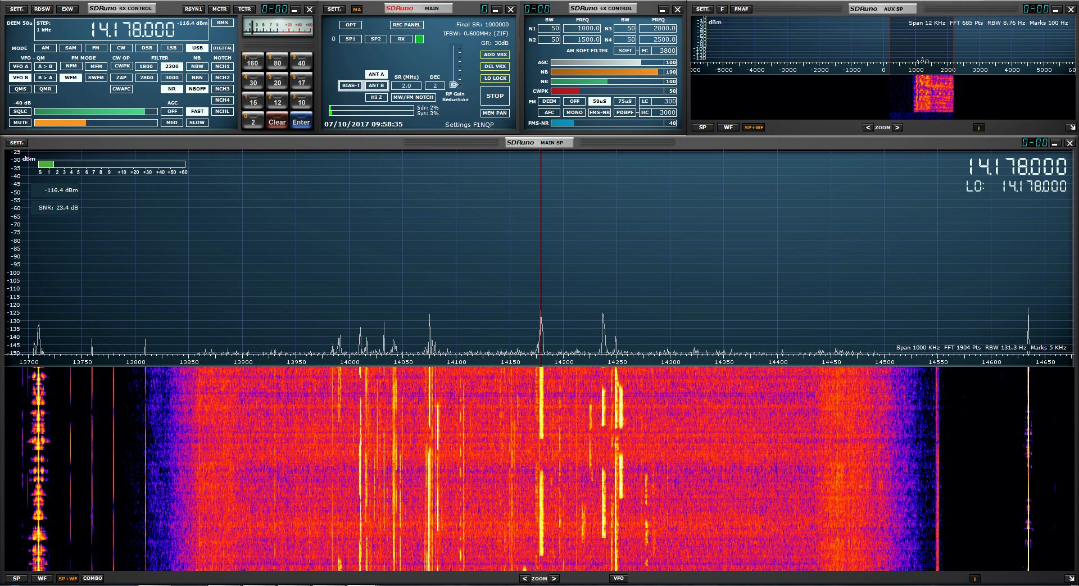The width and height of the screenshot is (1079, 586).
Task: Select CW mode button
Action: 121,48
